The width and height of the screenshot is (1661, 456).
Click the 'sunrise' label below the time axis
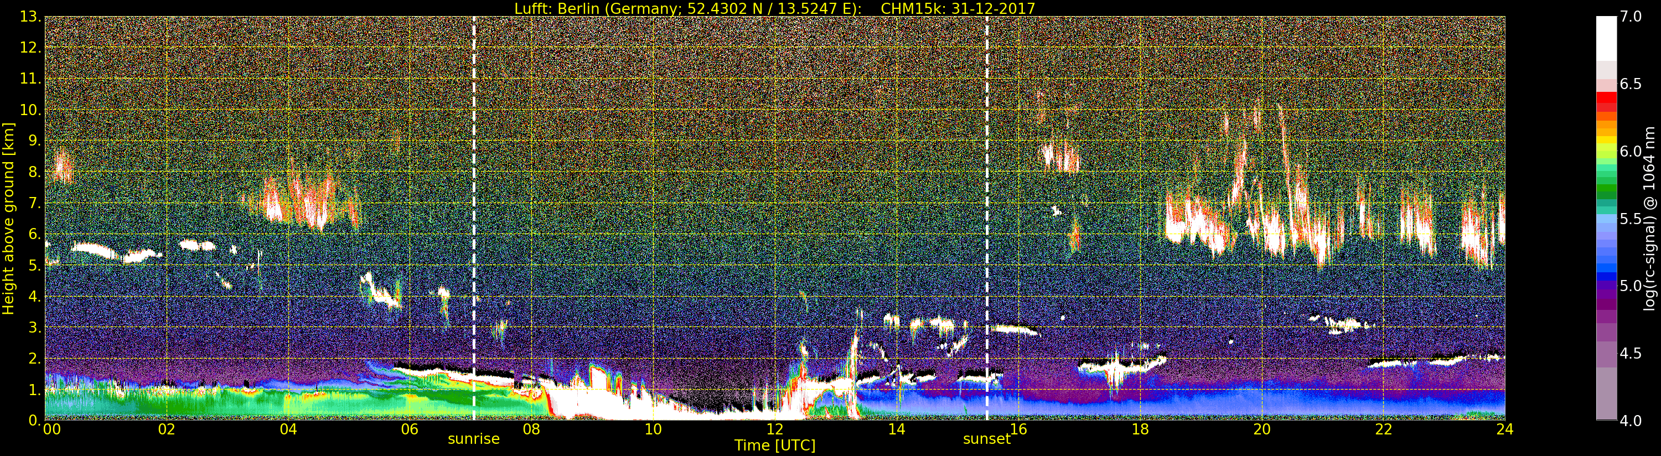pos(474,439)
